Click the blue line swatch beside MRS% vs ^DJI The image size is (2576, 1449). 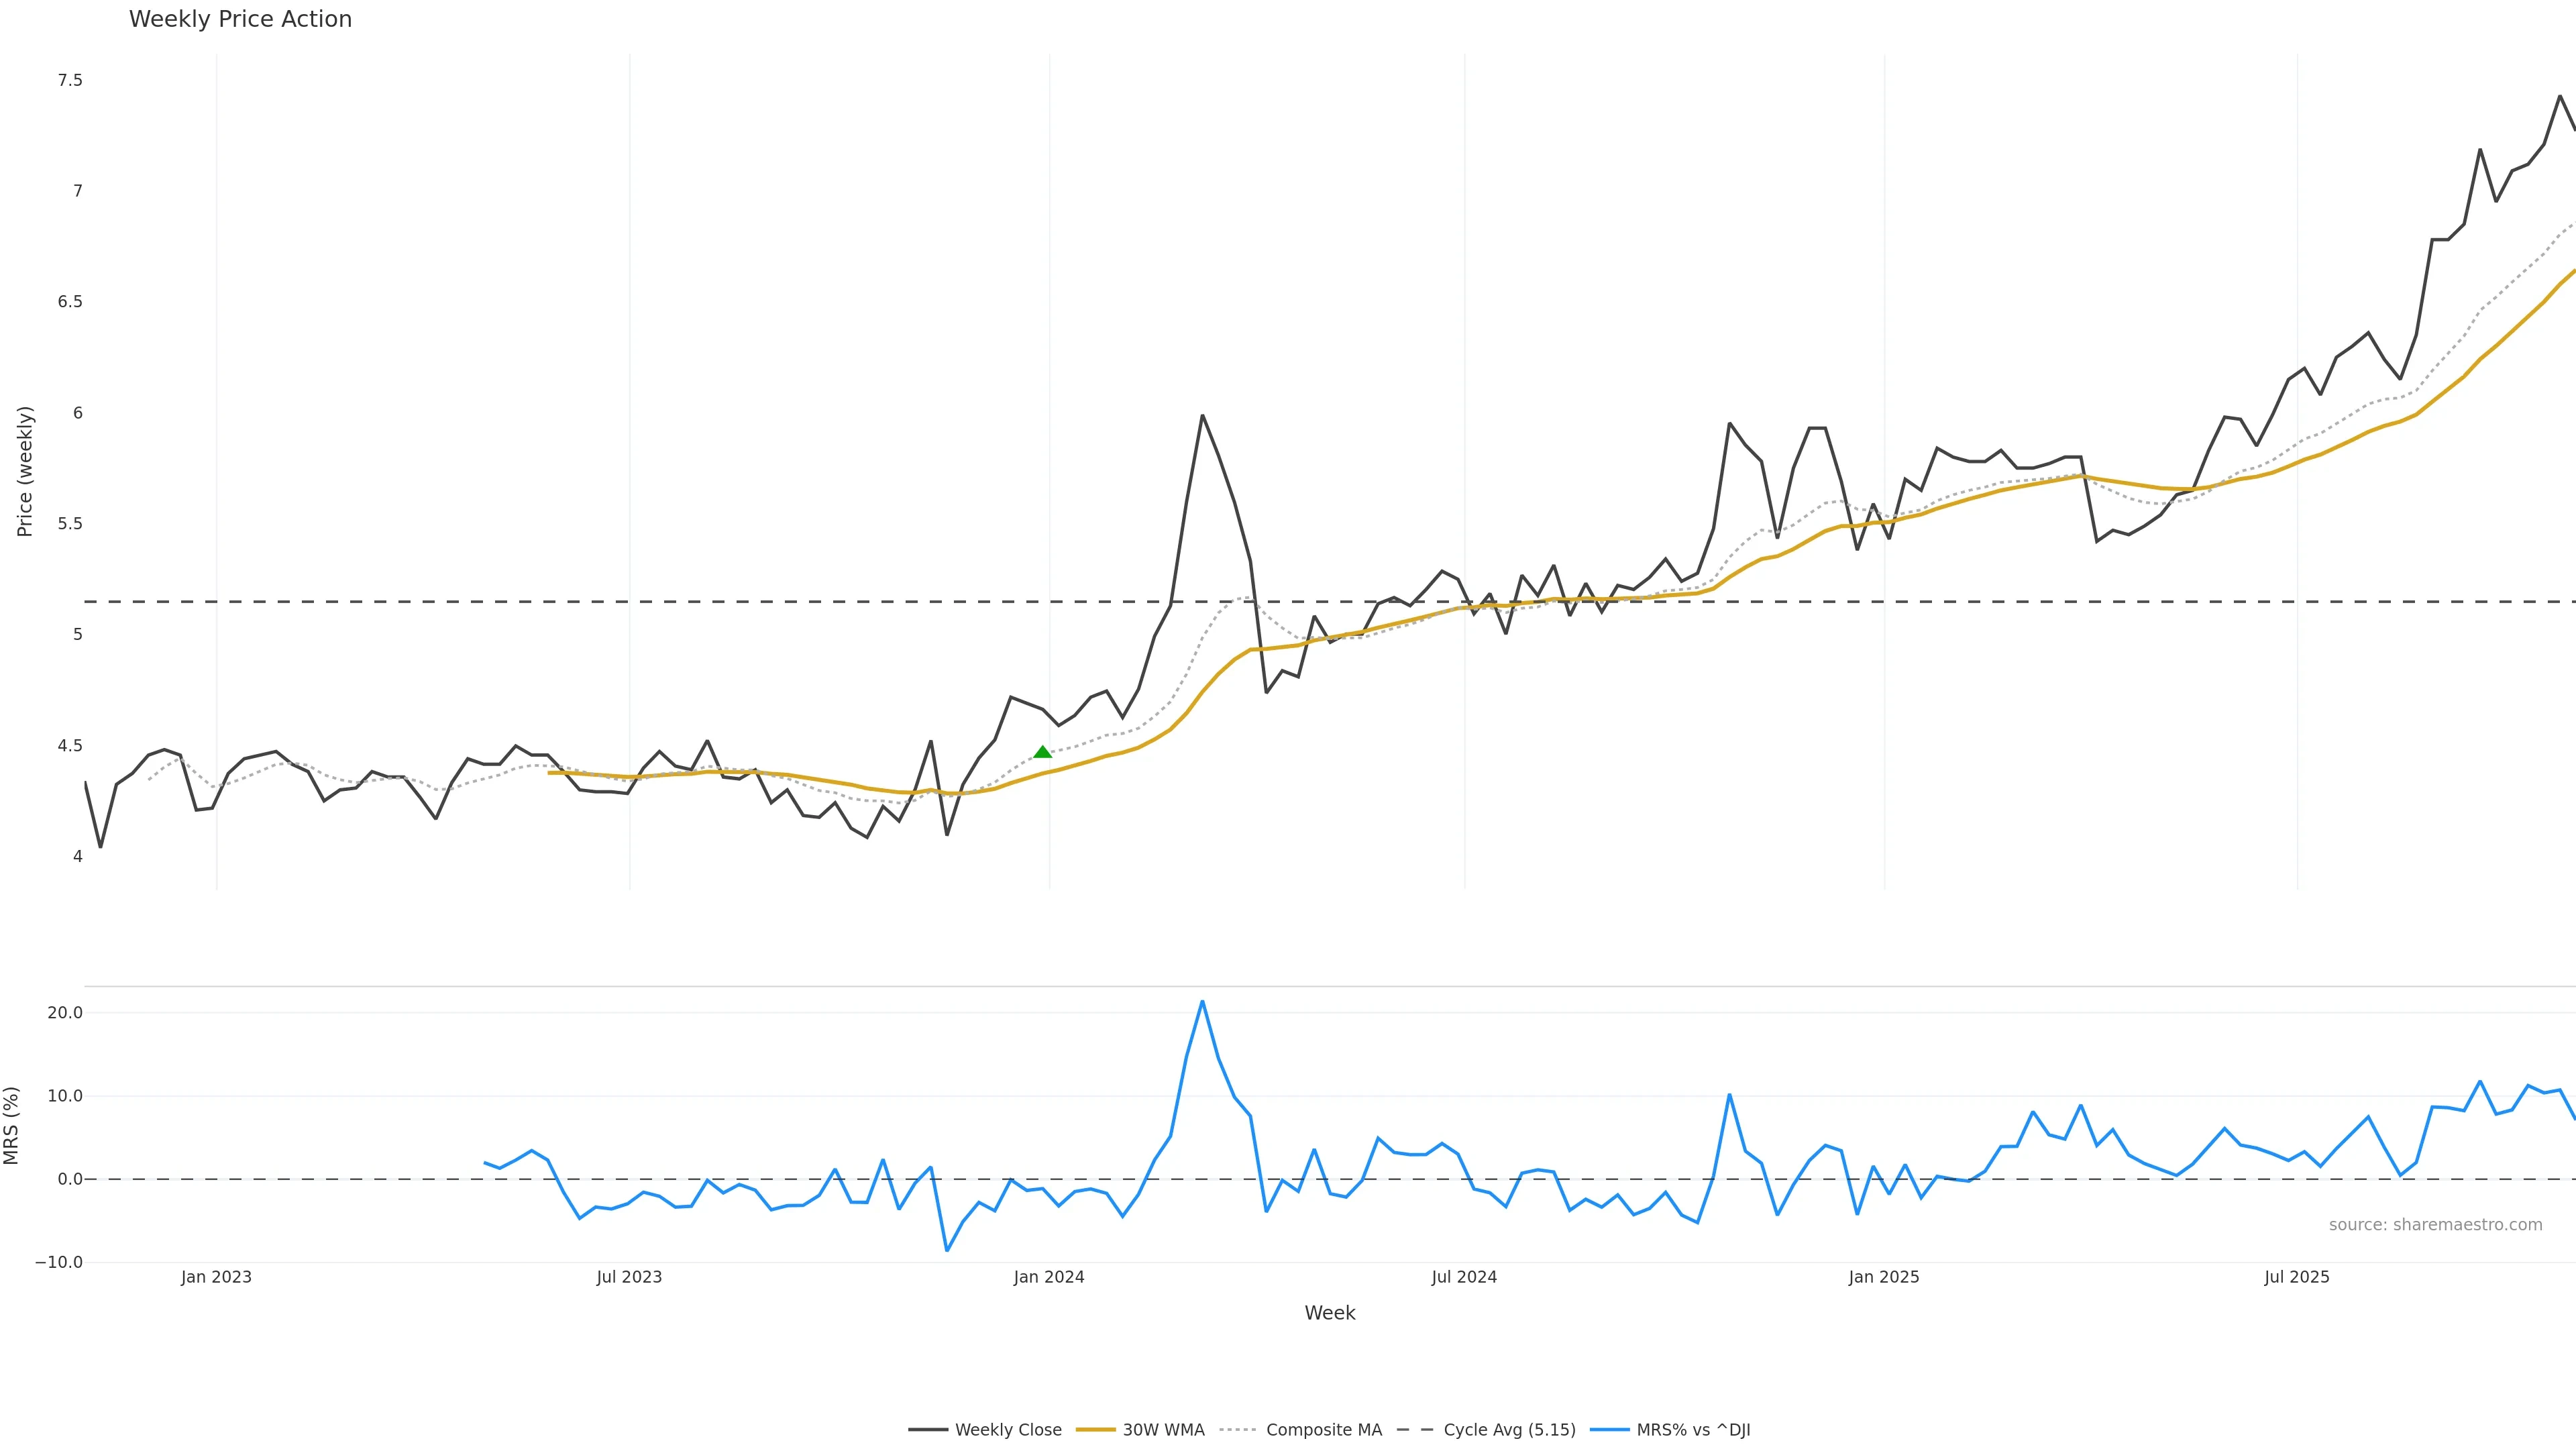point(1609,1430)
